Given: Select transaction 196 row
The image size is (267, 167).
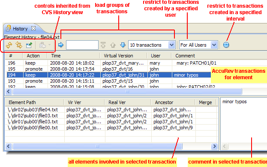Looking at the screenshot, I should 136,63.
